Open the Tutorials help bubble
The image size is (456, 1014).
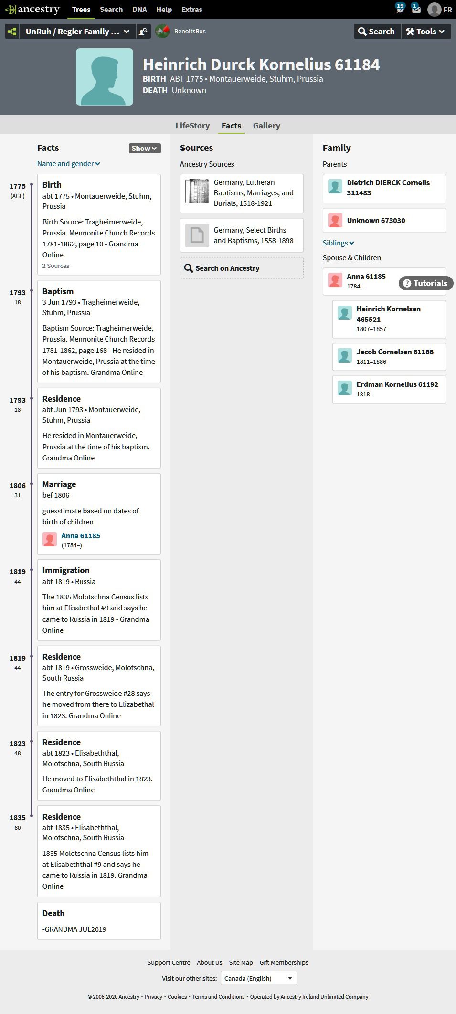pos(425,283)
